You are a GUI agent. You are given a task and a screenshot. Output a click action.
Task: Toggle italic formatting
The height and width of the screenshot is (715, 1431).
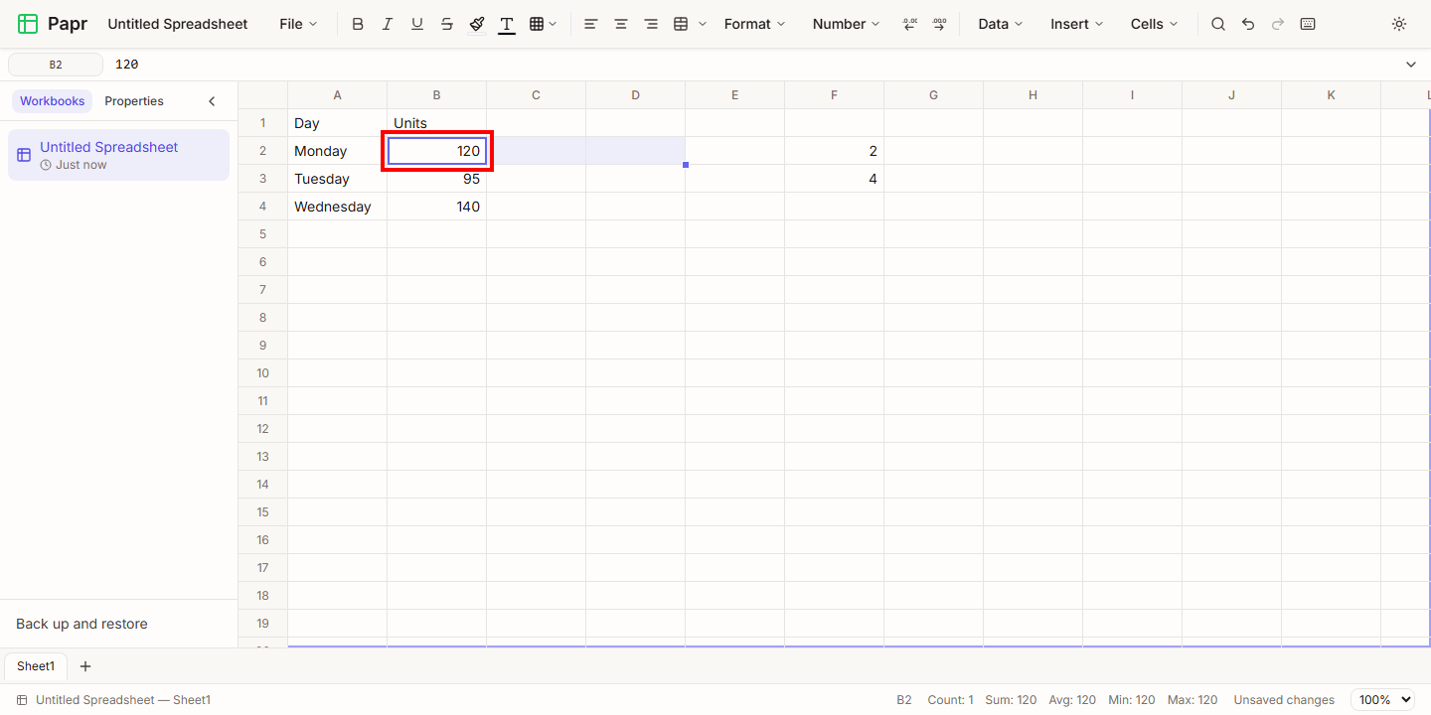point(388,24)
